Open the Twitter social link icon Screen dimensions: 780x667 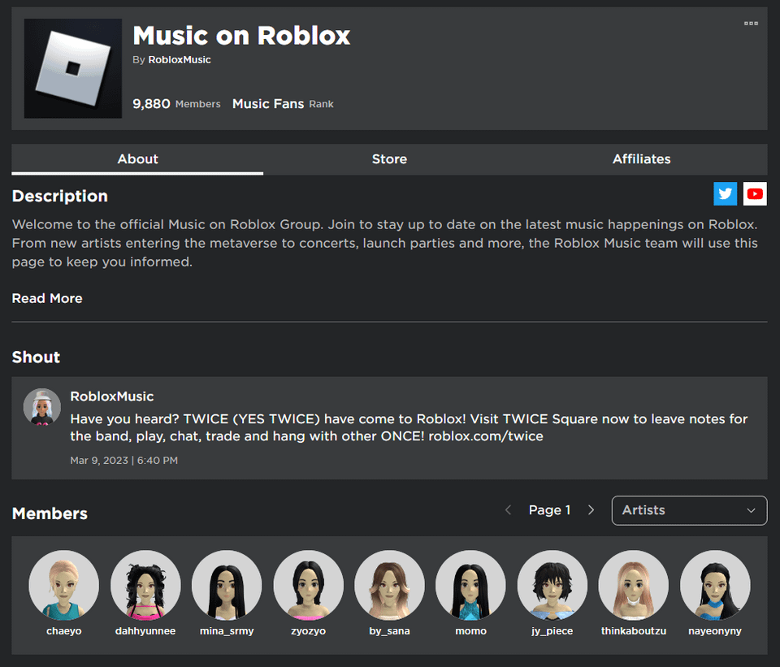coord(726,193)
